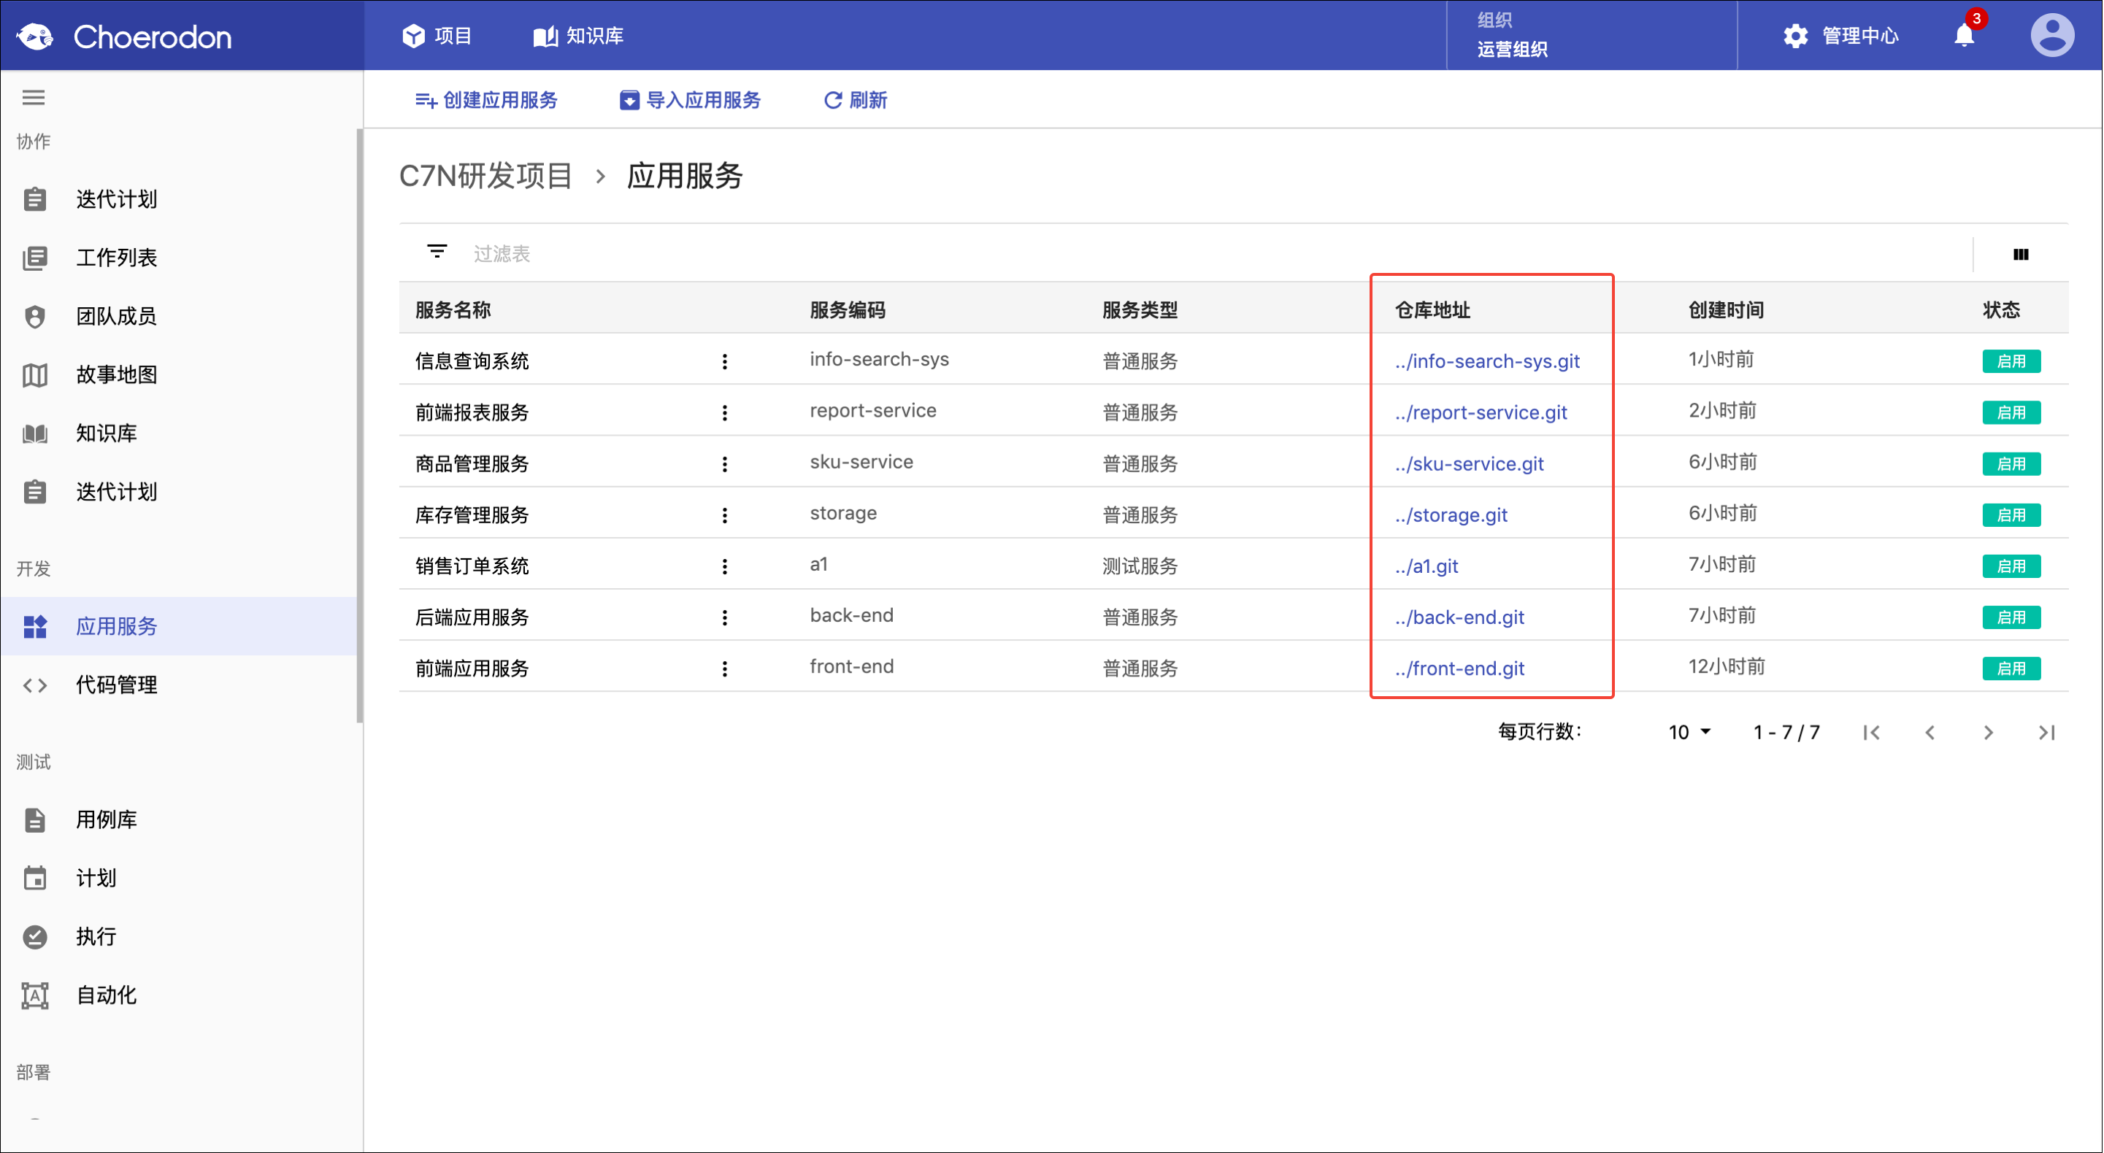Click the Choerodon fish logo icon
Viewport: 2104px width, 1153px height.
35,36
